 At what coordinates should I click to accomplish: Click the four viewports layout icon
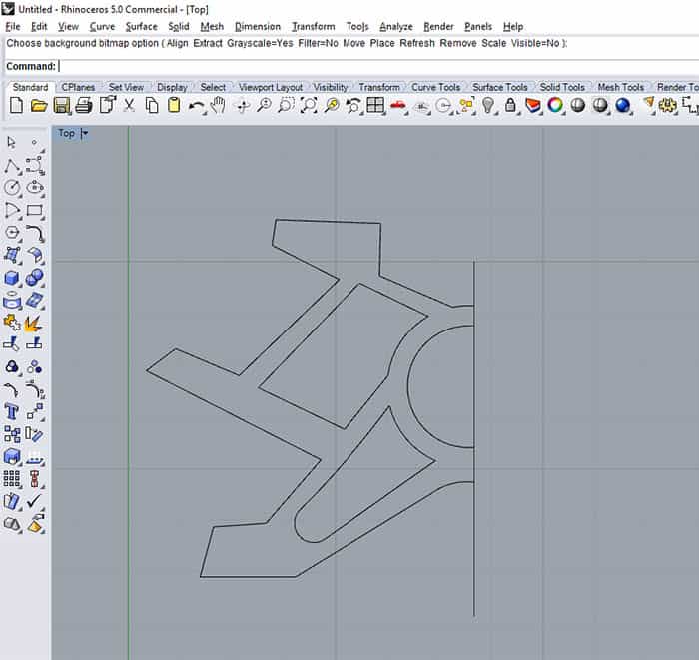[375, 106]
